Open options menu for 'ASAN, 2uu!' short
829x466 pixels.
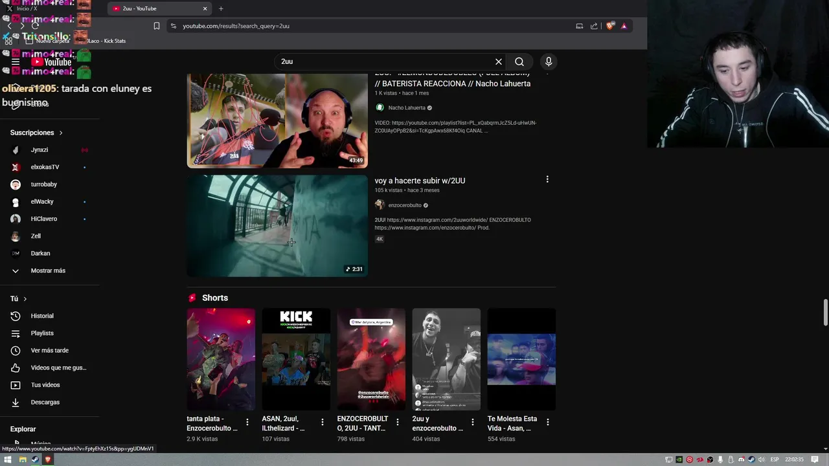[x=322, y=422]
